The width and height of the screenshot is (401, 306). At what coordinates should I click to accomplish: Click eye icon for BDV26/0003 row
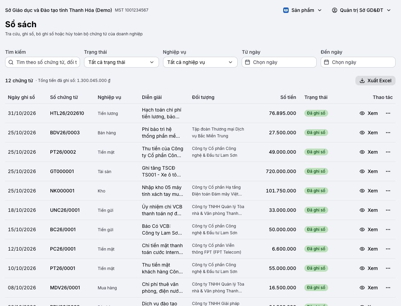coord(362,133)
